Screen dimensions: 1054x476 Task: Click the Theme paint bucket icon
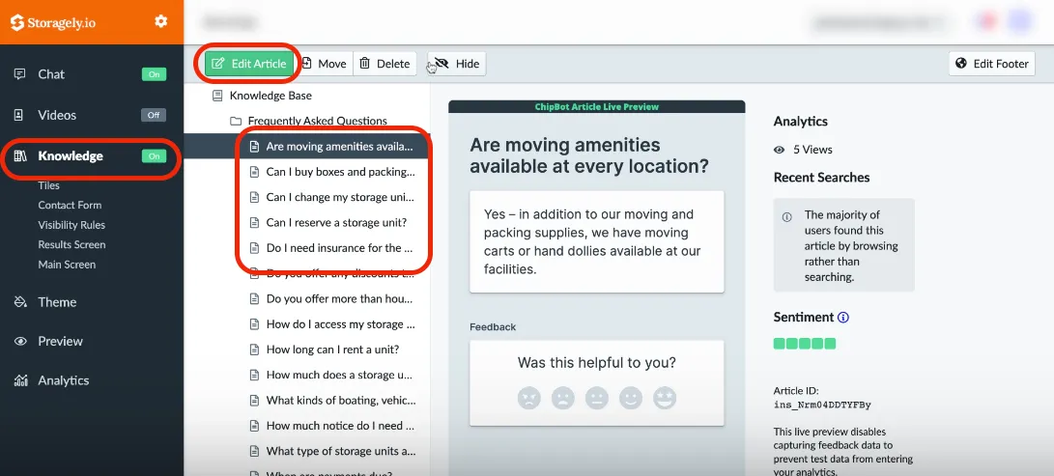point(20,302)
